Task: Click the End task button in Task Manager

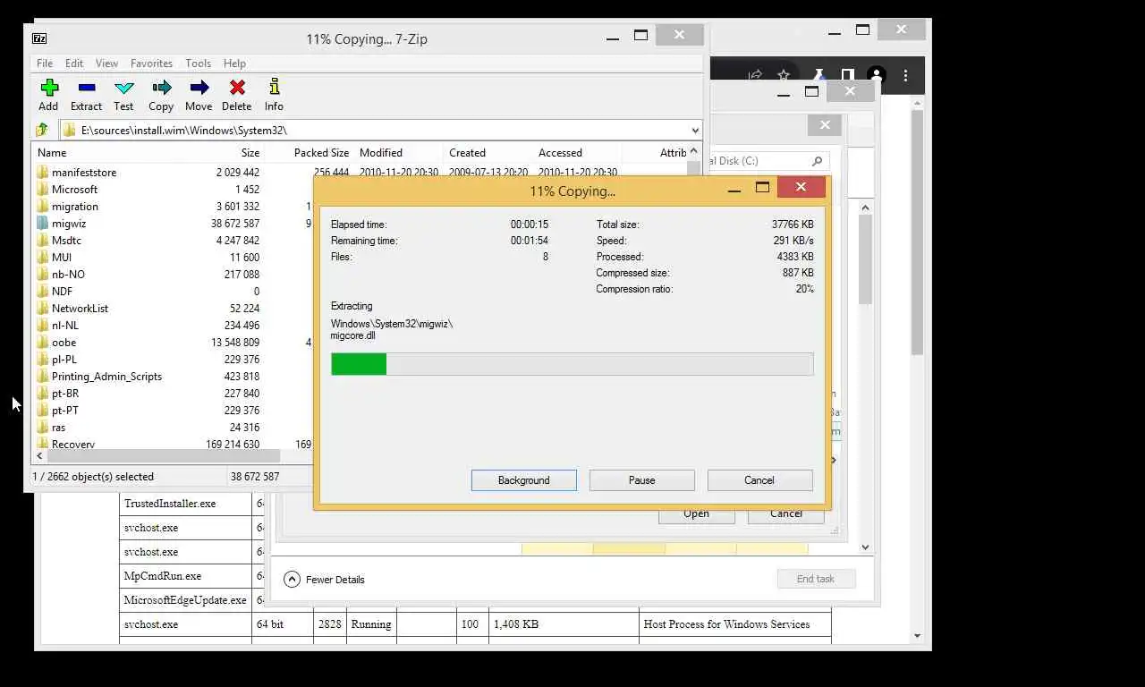Action: pos(816,579)
